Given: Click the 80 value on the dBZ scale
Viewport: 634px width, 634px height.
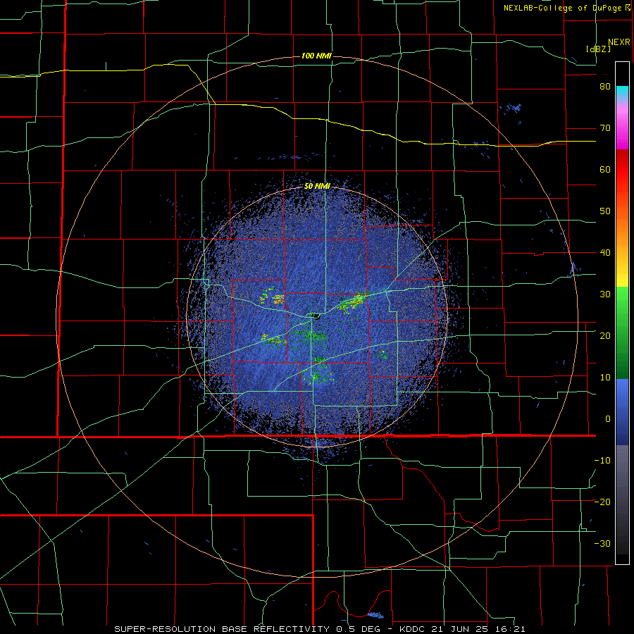Looking at the screenshot, I should (605, 87).
